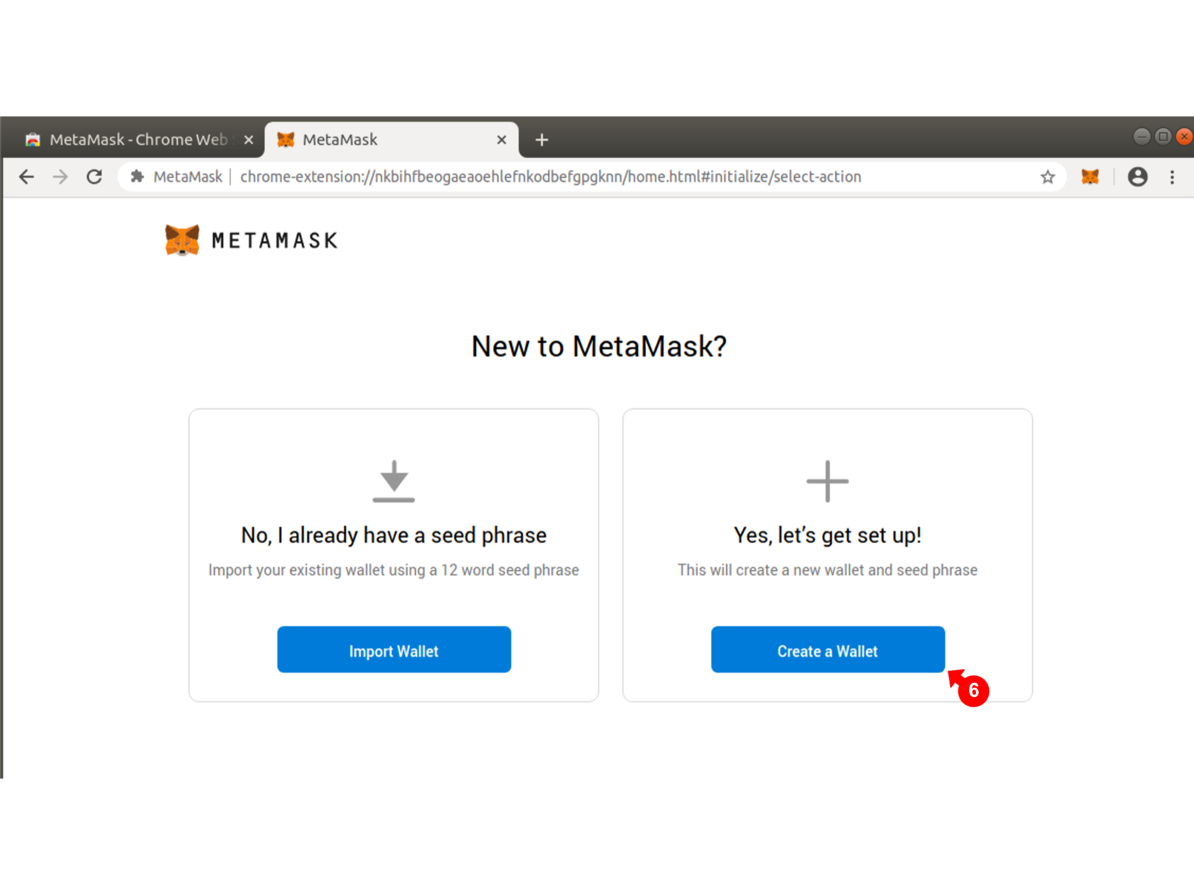Click the back navigation arrow
1194x895 pixels.
pos(27,177)
